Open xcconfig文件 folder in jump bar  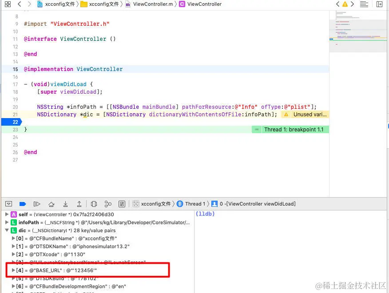[x=100, y=4]
